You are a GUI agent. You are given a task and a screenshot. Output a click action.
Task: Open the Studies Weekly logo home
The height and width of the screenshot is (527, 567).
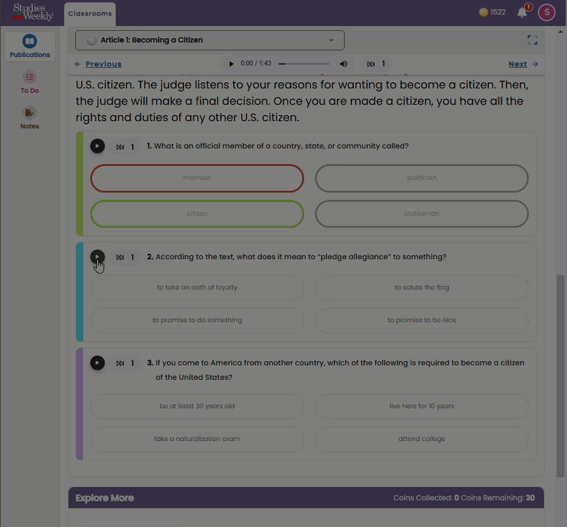[33, 12]
